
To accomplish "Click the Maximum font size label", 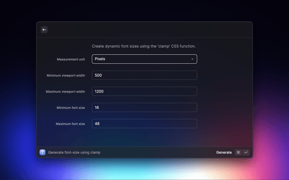I will (x=70, y=124).
